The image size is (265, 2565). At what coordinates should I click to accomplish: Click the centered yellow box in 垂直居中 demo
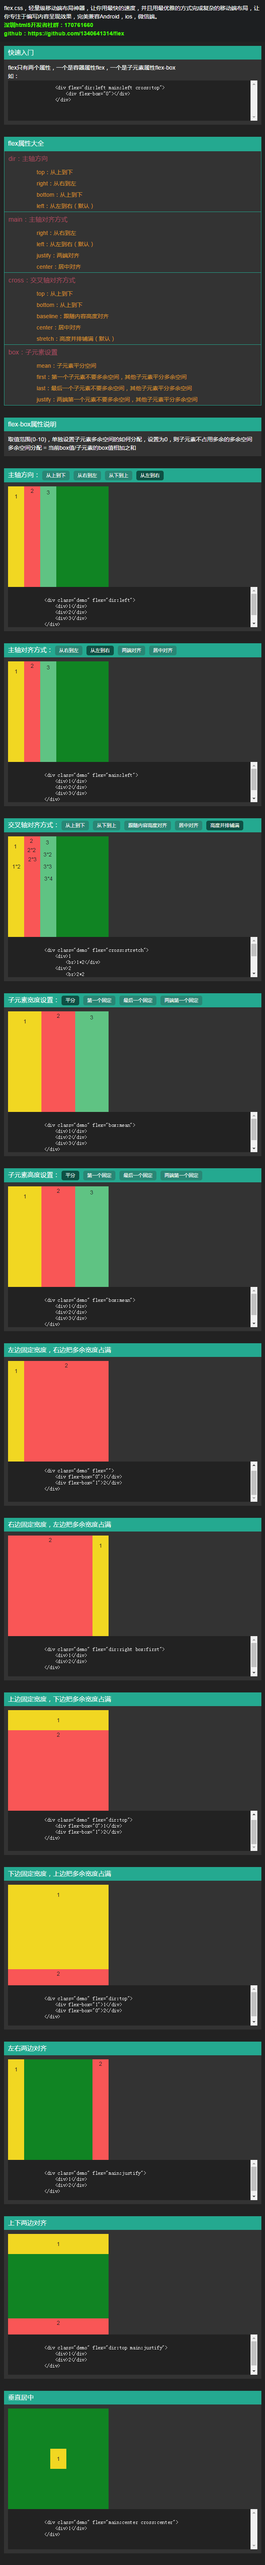pyautogui.click(x=58, y=2458)
